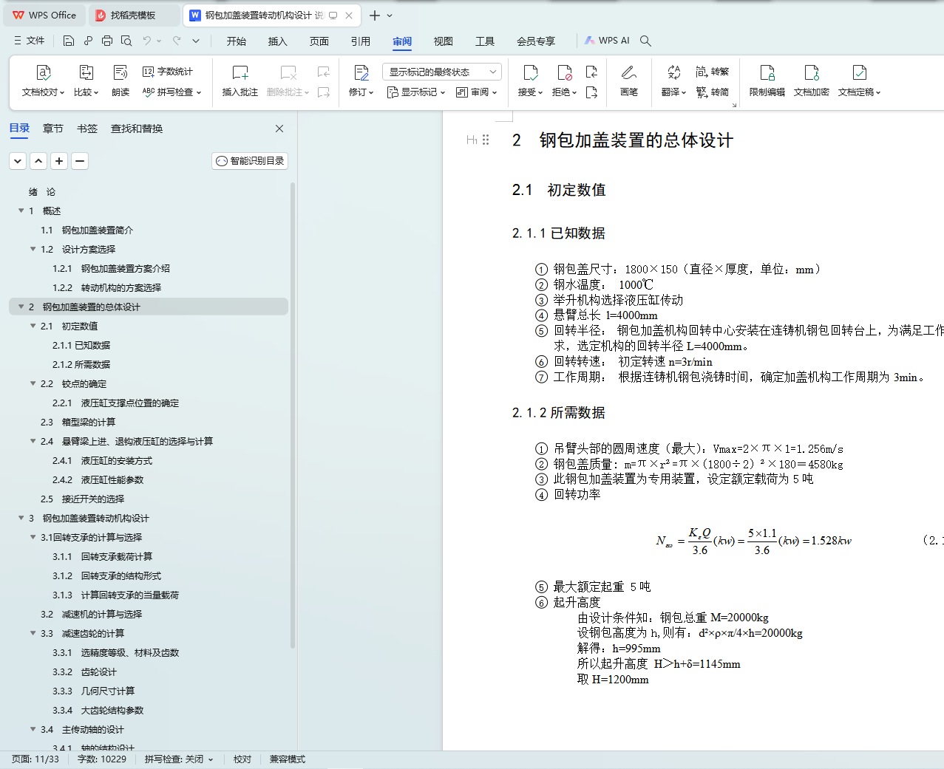Click the search magnifier icon
The image size is (944, 769).
coord(645,41)
